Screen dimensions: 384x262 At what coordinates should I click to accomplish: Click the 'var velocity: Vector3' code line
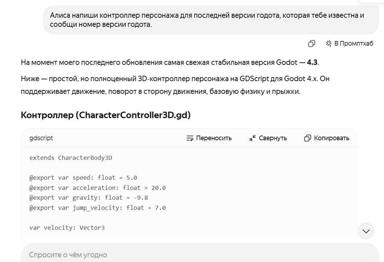pos(67,228)
